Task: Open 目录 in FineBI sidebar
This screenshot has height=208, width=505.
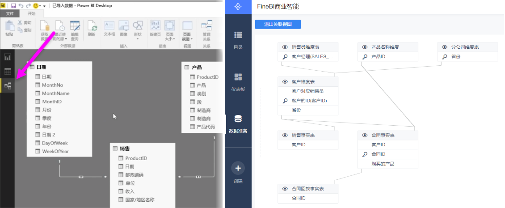Action: pyautogui.click(x=238, y=40)
